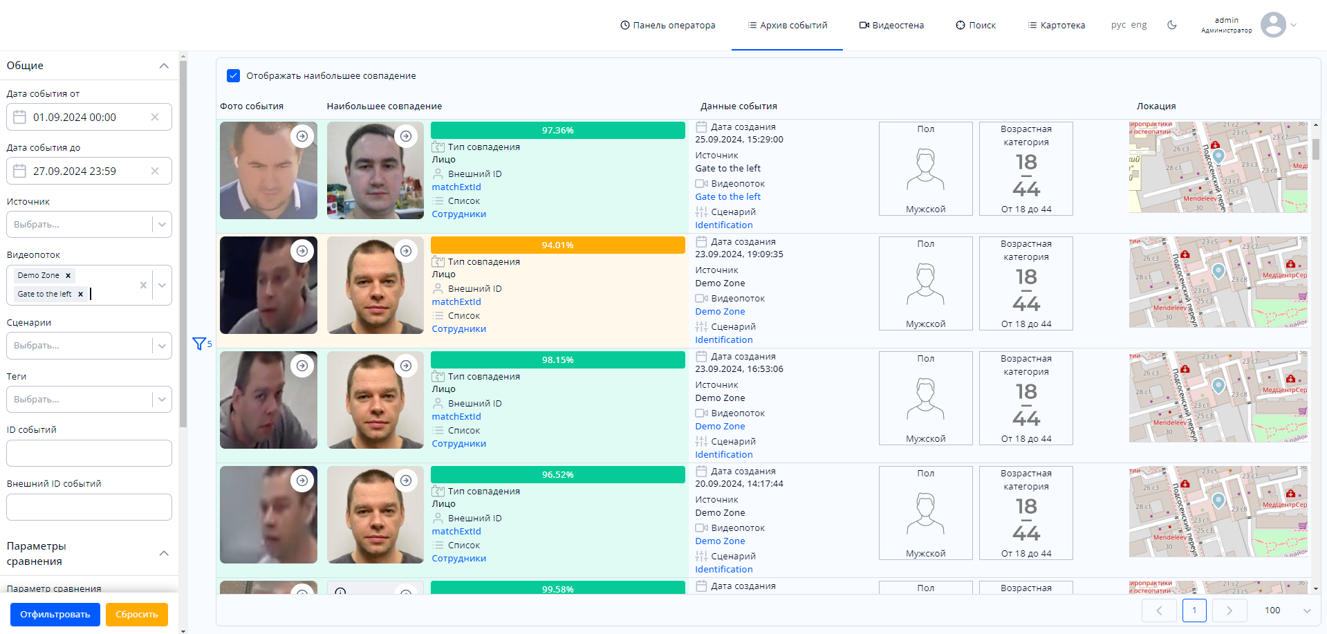Open the Картотека tab

(1057, 25)
